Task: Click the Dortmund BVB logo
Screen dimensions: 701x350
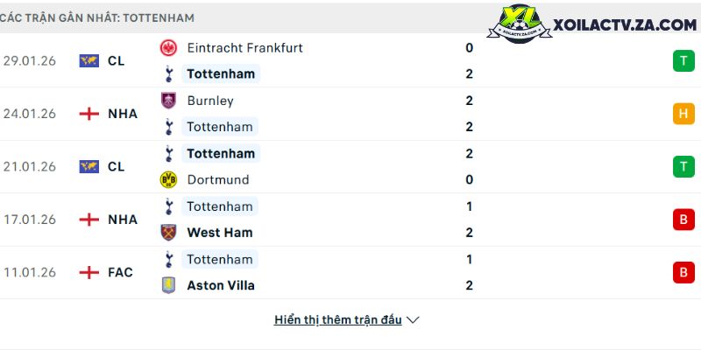Action: 168,180
